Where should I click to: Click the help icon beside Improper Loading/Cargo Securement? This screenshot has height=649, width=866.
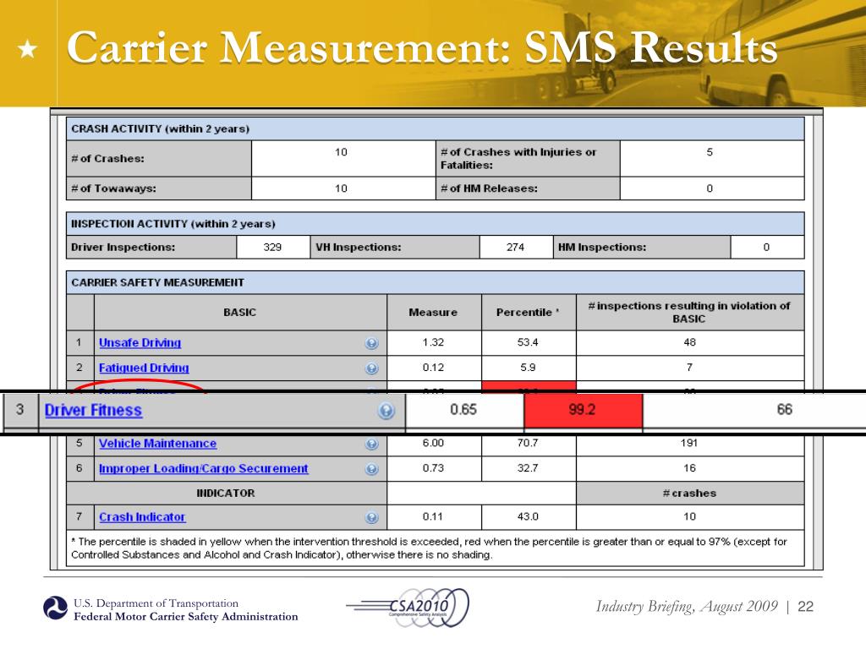pyautogui.click(x=372, y=469)
